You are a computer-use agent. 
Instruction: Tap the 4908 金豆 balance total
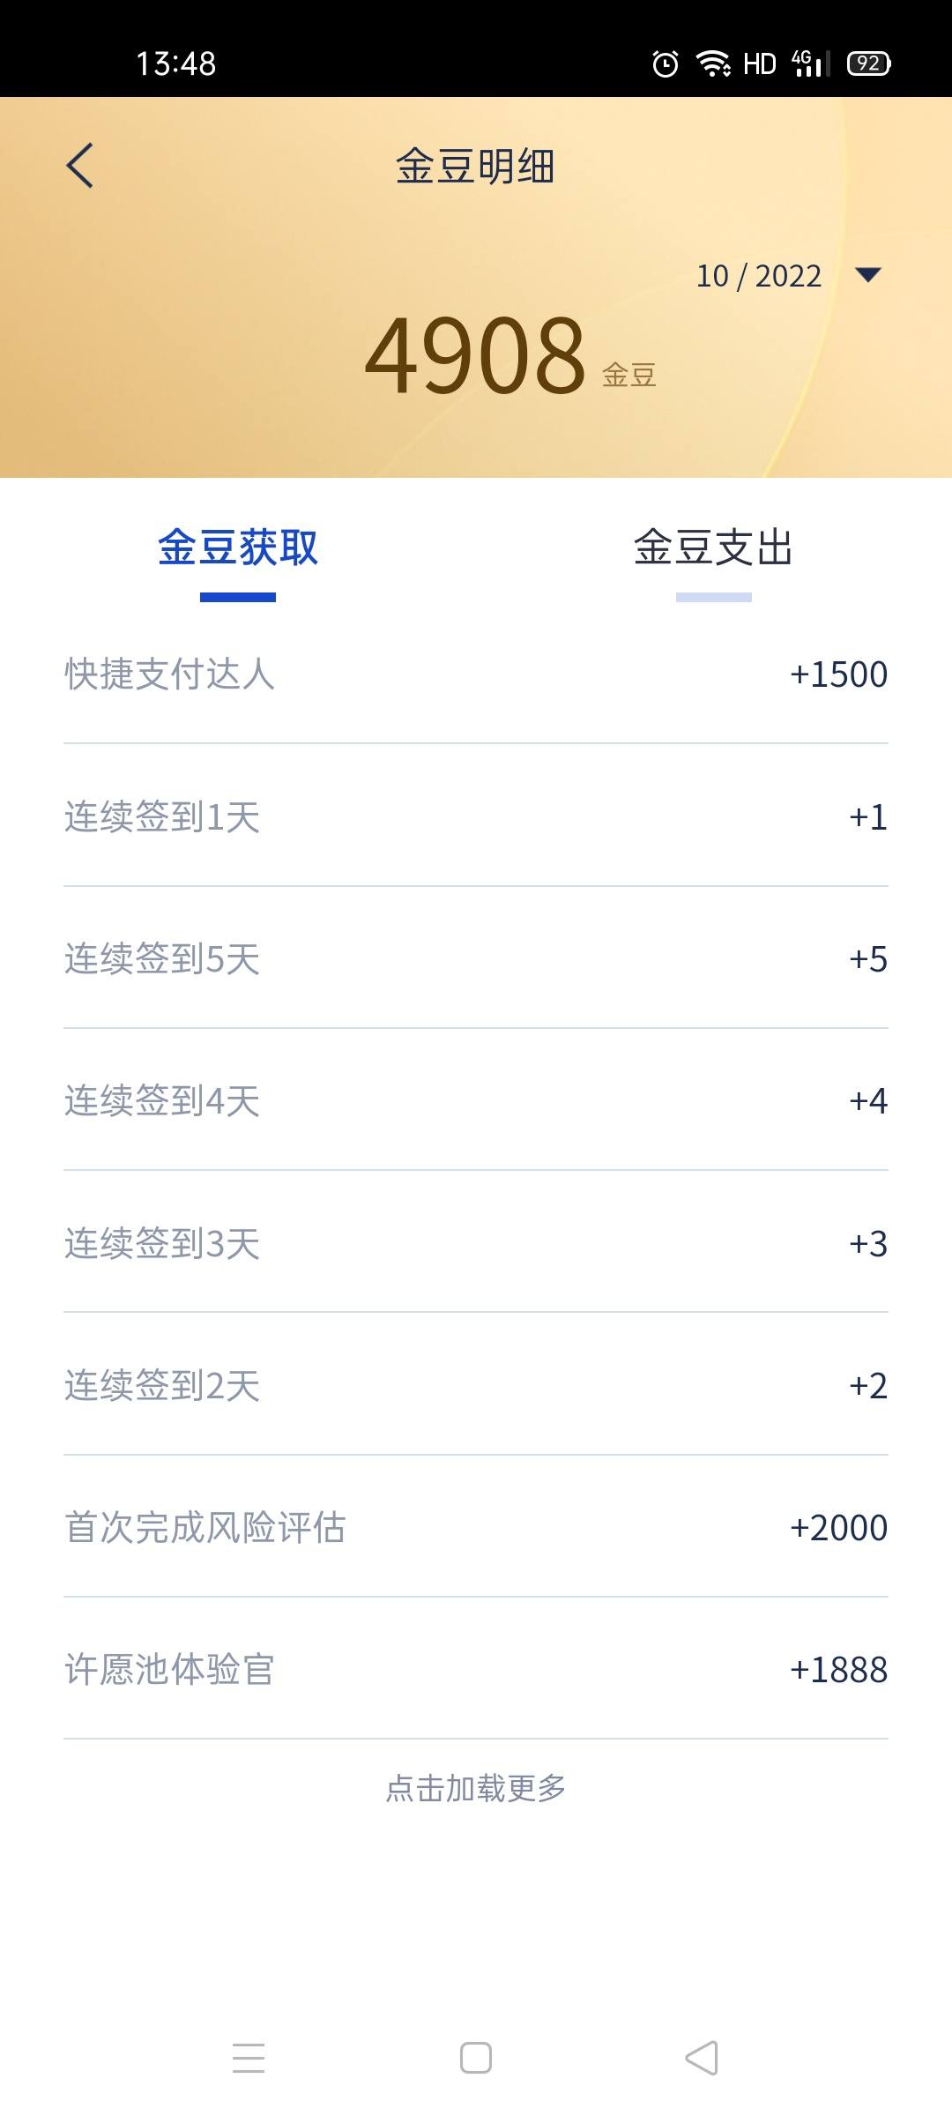510,356
